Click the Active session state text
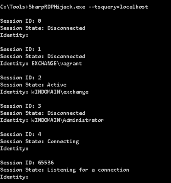 (57, 85)
